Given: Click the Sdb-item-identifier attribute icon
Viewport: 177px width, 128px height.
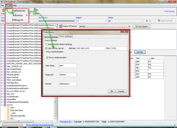Looking at the screenshot, I should [8, 116].
